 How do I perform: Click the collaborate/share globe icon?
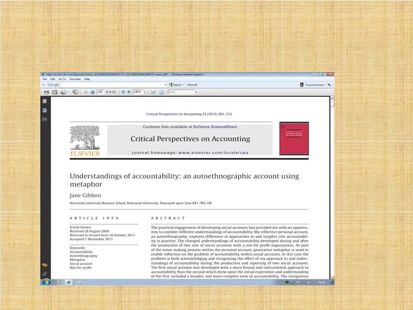click(x=75, y=92)
